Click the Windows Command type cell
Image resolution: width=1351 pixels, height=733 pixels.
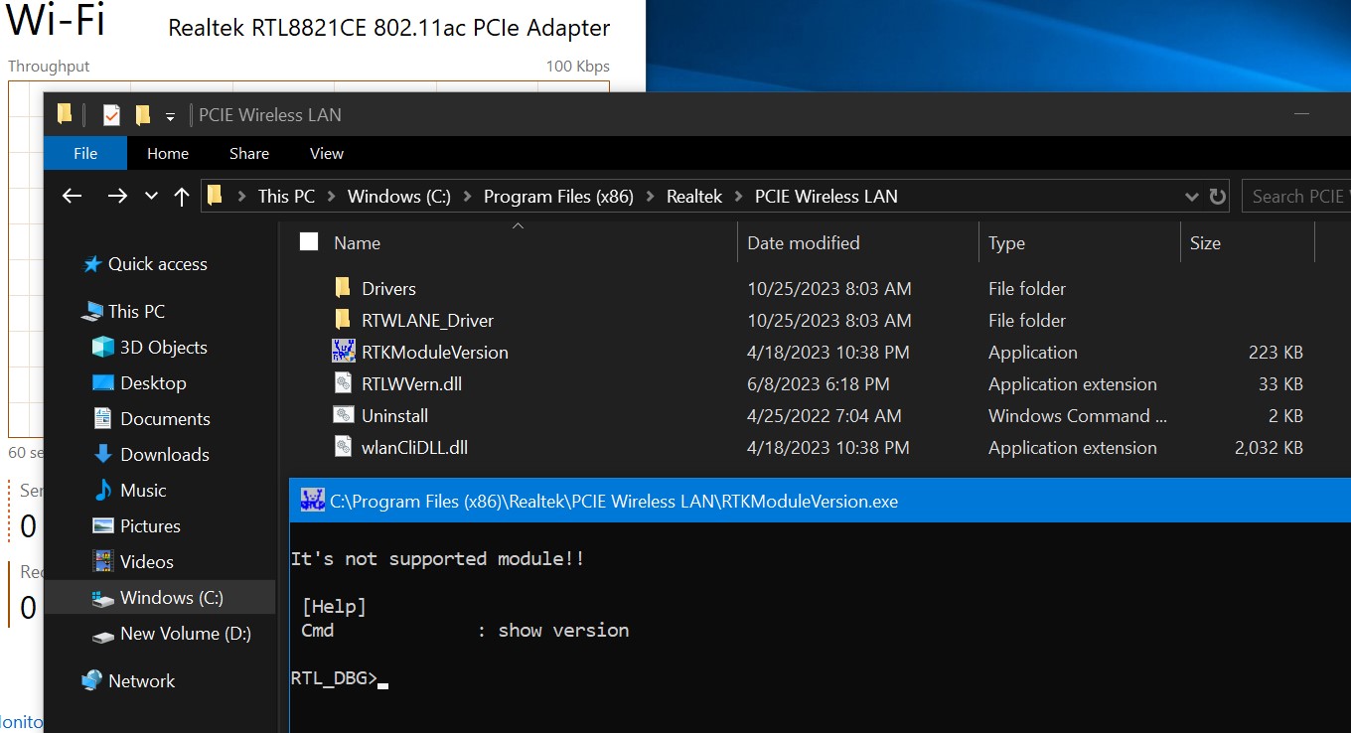(x=1078, y=415)
